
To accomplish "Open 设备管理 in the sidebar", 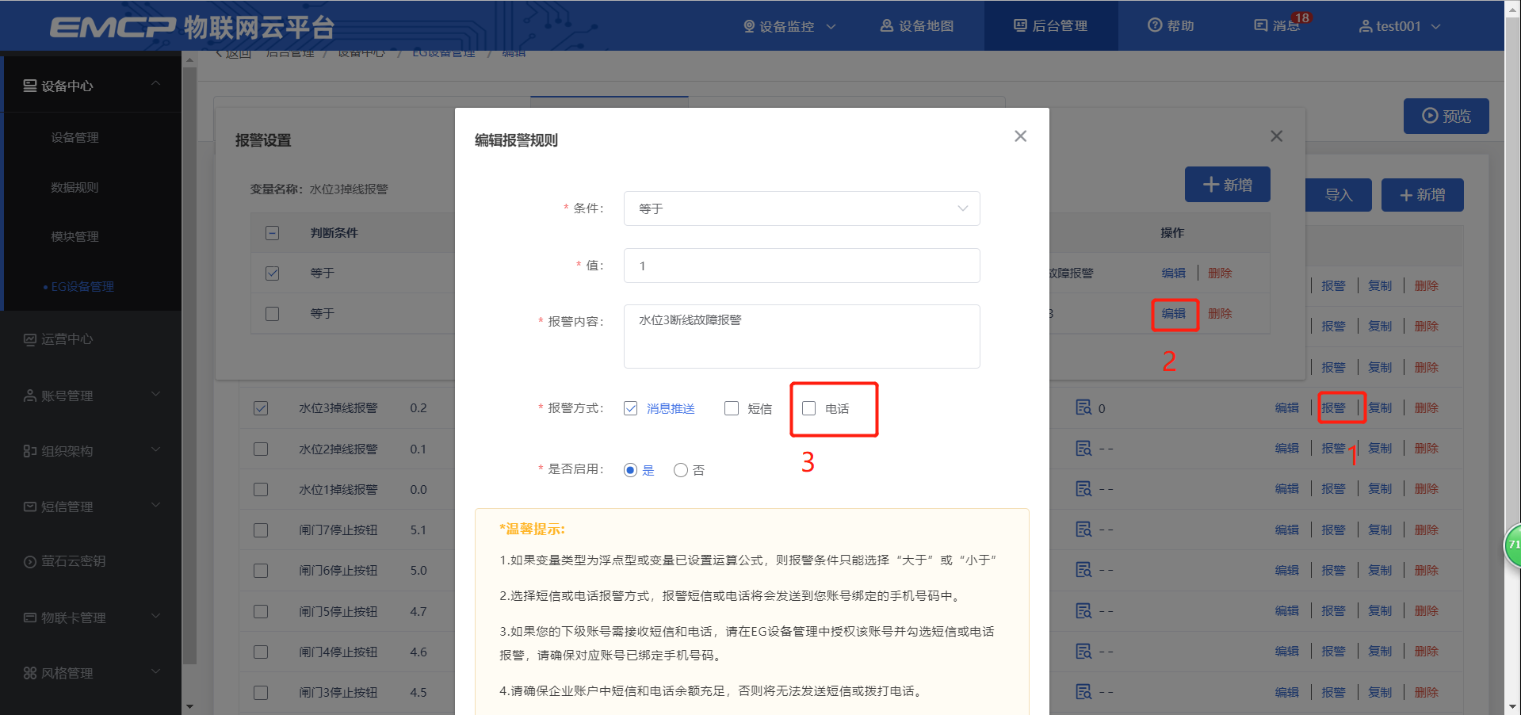I will click(x=75, y=138).
